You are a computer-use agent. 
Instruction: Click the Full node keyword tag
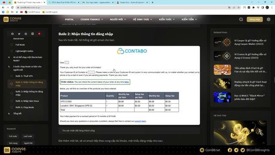13,136
